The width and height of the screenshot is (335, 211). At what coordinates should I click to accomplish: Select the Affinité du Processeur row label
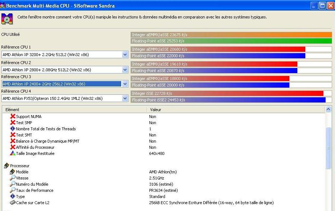[x=35, y=147]
